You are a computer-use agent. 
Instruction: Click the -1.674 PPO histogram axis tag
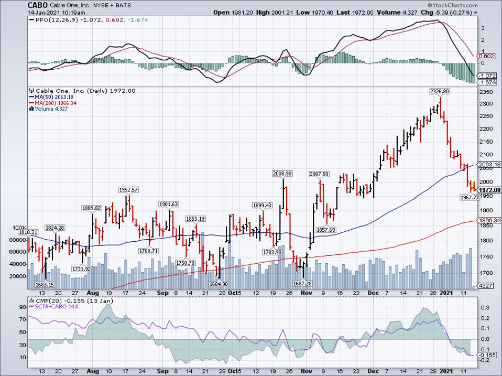coord(488,83)
